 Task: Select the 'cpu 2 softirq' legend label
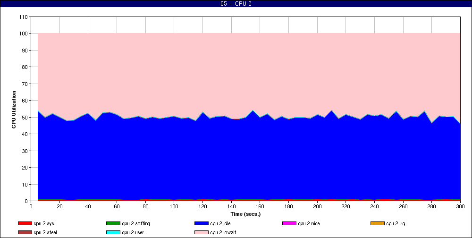136,223
